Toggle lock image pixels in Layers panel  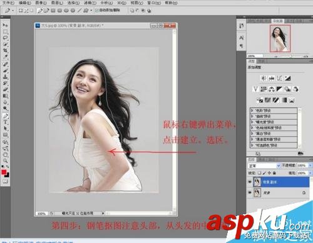[x=264, y=173]
